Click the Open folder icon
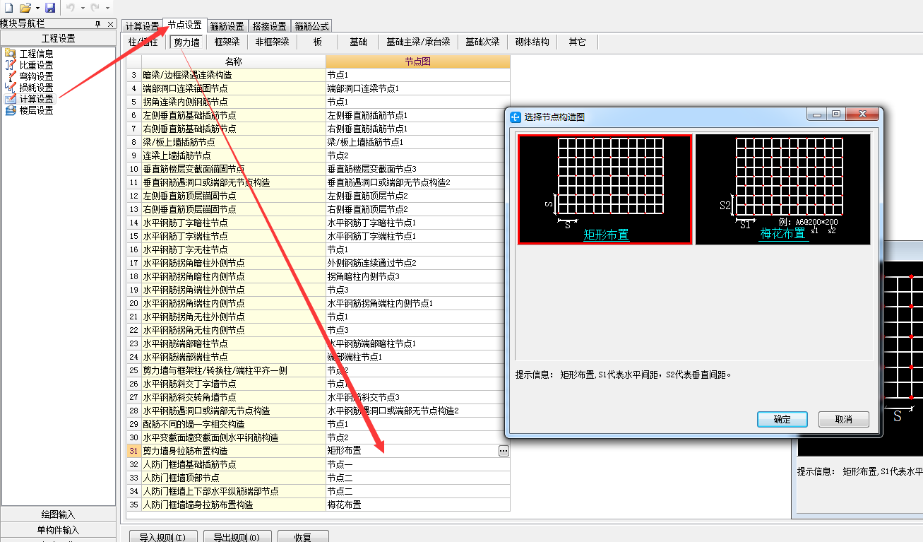Screen dimensions: 923x542 25,7
